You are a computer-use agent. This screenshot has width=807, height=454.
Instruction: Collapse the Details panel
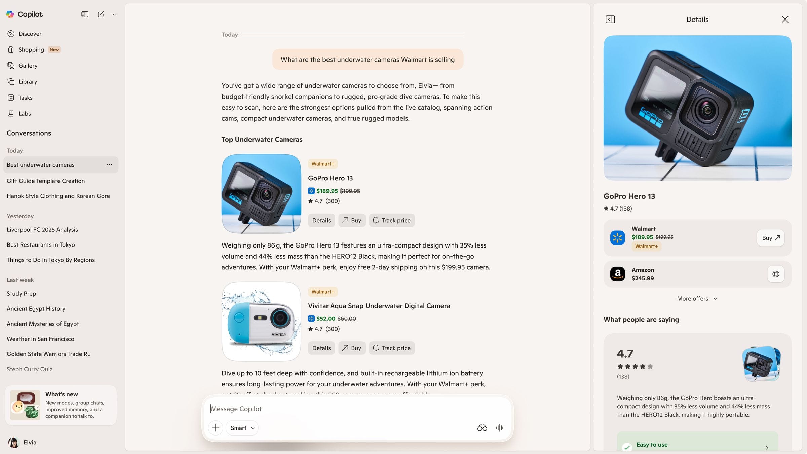[x=610, y=20]
